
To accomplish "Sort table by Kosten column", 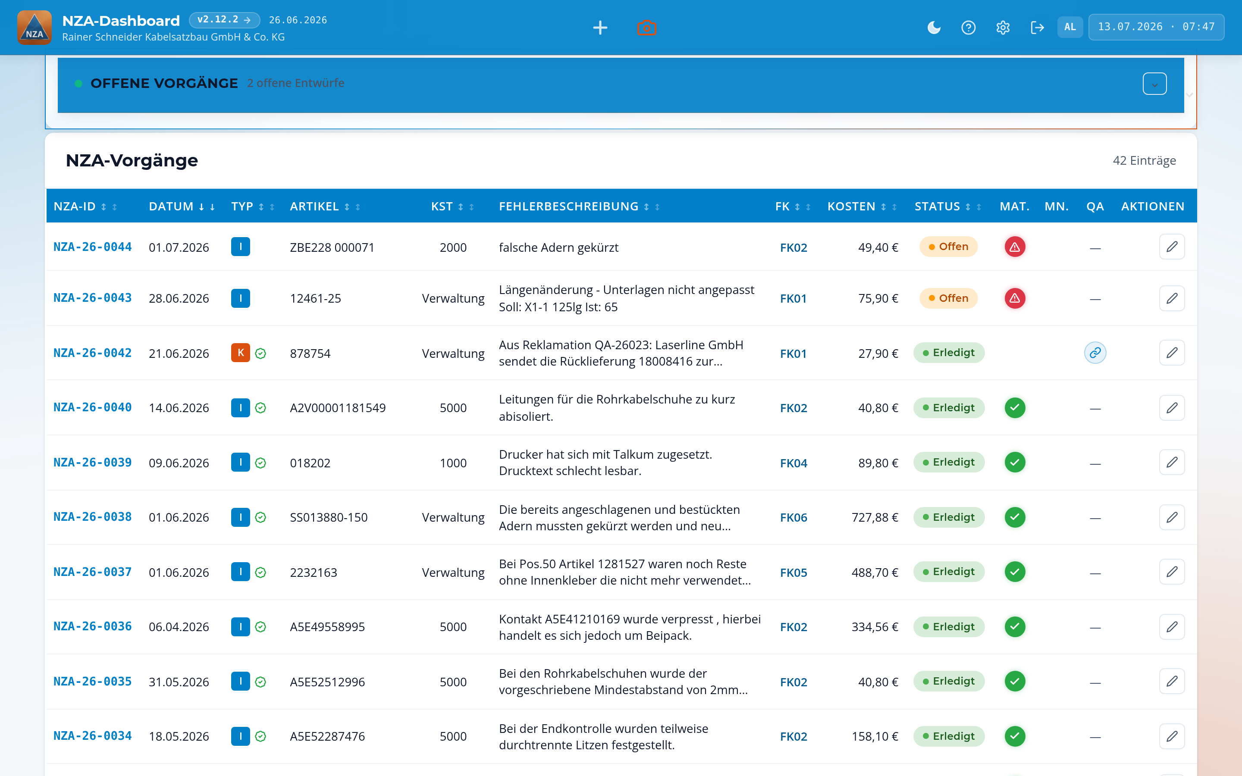I will coord(862,207).
